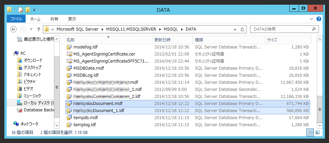Click the MSSQL11.MSSQLSERVER breadcrumb segment
The width and height of the screenshot is (329, 143).
pos(131,29)
